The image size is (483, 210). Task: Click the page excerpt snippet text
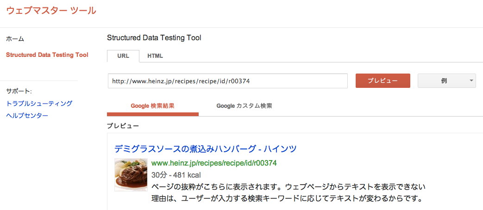point(289,192)
